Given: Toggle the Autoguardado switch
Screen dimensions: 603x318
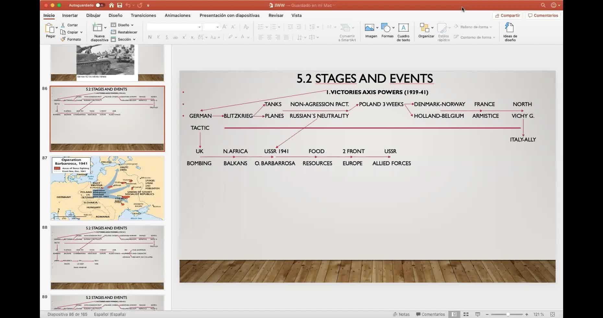Looking at the screenshot, I should tap(100, 5).
